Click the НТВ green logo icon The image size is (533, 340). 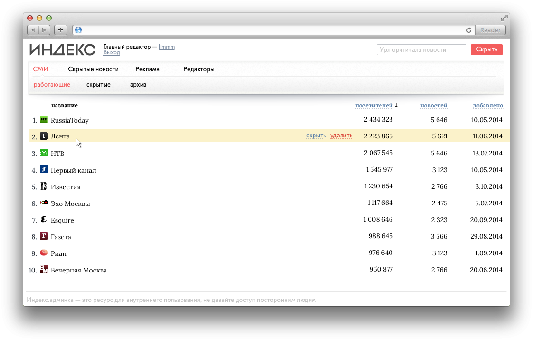tap(44, 153)
